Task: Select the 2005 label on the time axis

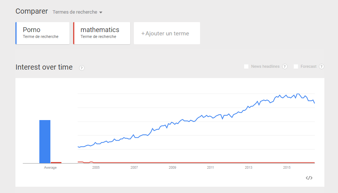Action: click(96, 168)
